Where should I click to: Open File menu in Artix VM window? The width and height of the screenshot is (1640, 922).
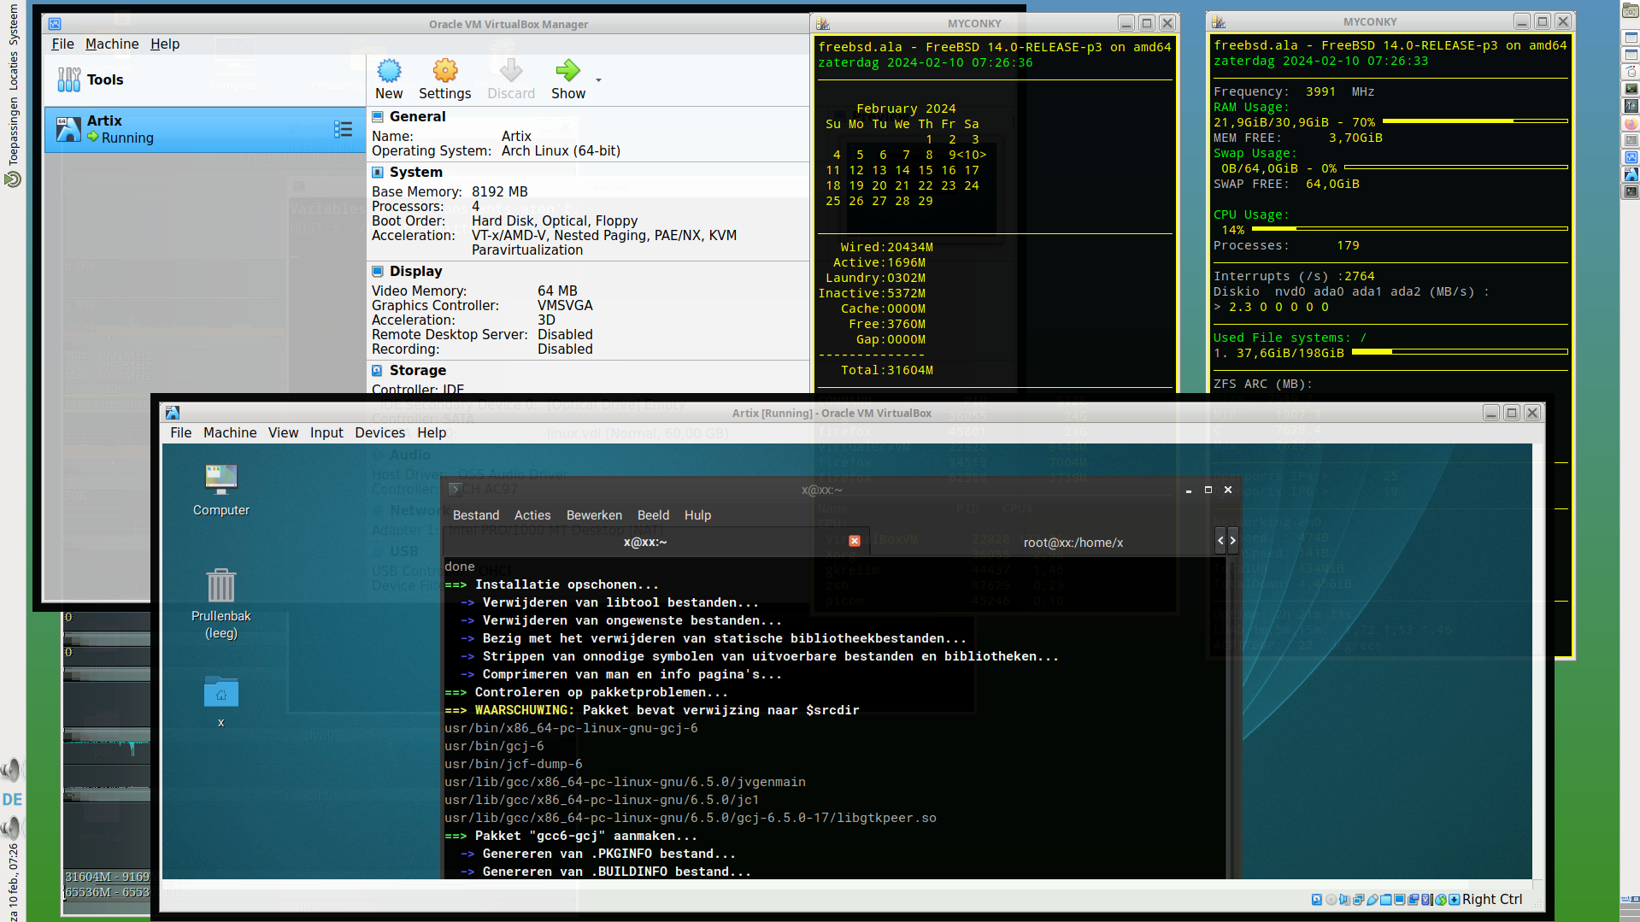pyautogui.click(x=181, y=433)
